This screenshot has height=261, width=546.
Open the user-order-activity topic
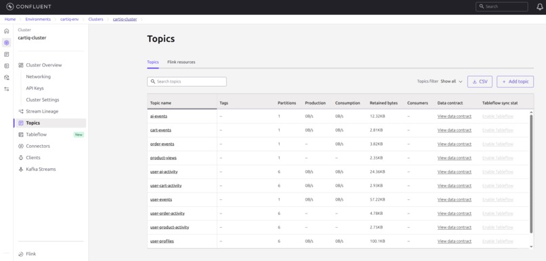[167, 214]
